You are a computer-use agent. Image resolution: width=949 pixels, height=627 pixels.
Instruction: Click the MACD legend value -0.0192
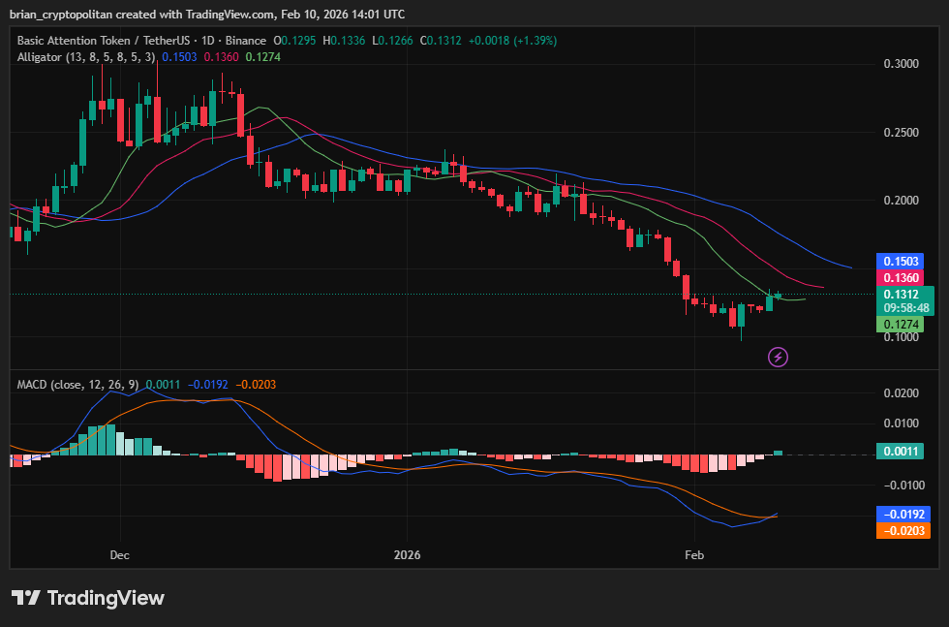coord(207,385)
